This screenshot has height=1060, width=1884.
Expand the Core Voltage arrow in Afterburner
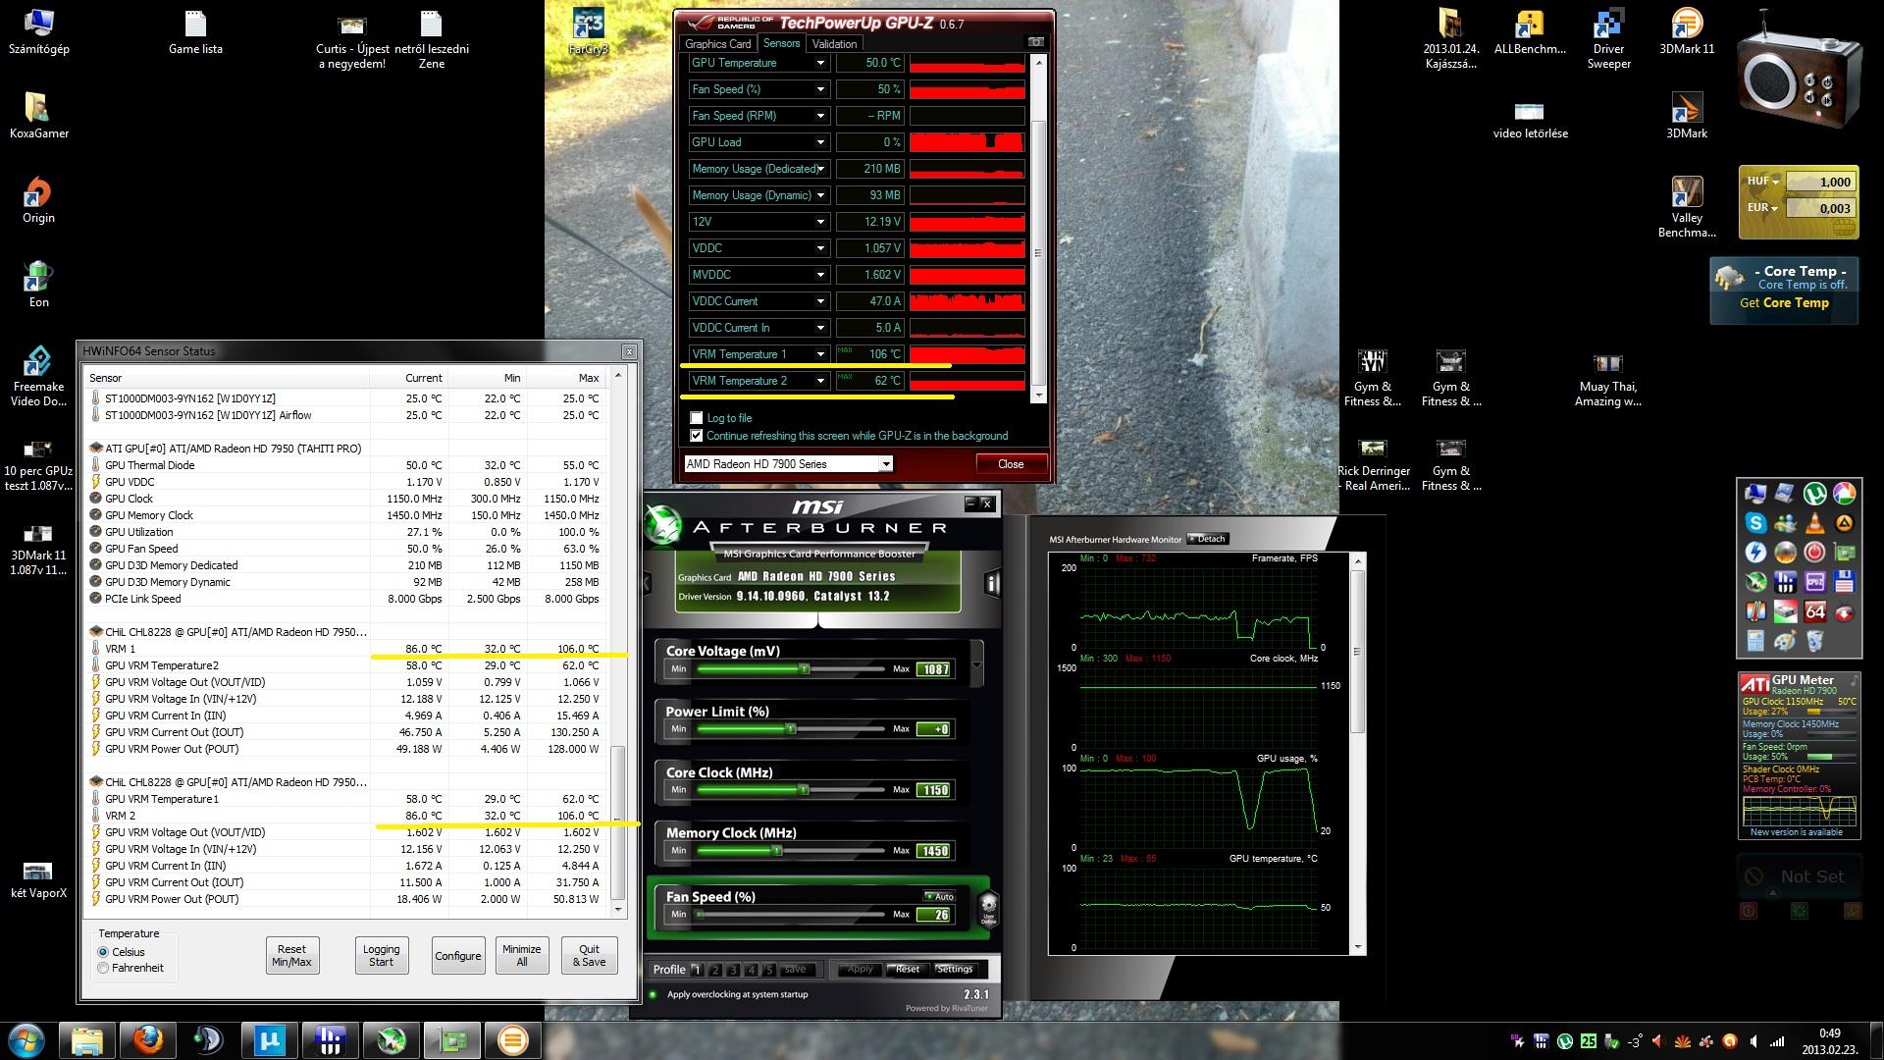[x=976, y=664]
